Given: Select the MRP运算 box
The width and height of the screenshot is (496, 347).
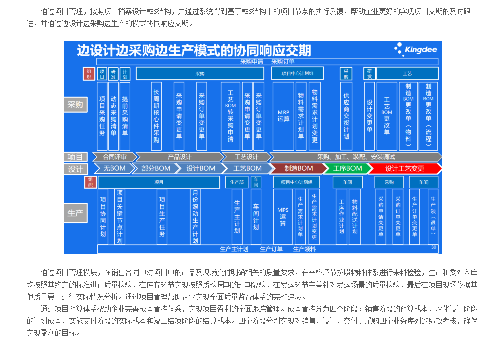Looking at the screenshot, I should coord(284,116).
